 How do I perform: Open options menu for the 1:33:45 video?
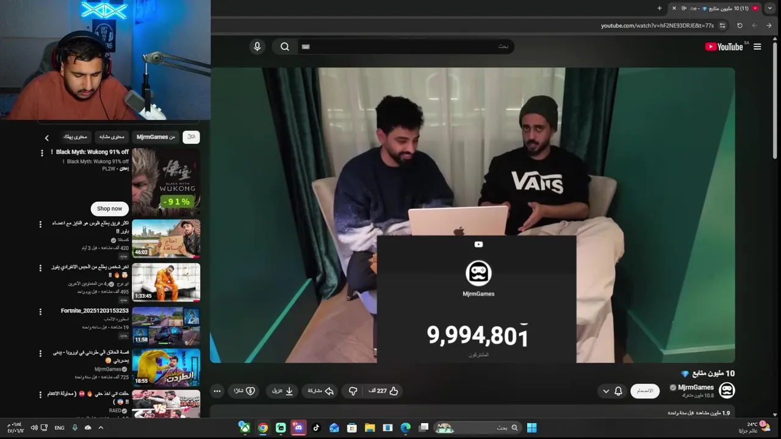click(x=40, y=268)
